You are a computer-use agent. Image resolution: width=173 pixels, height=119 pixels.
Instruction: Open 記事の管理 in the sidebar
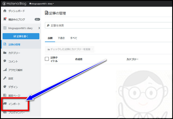point(14,44)
